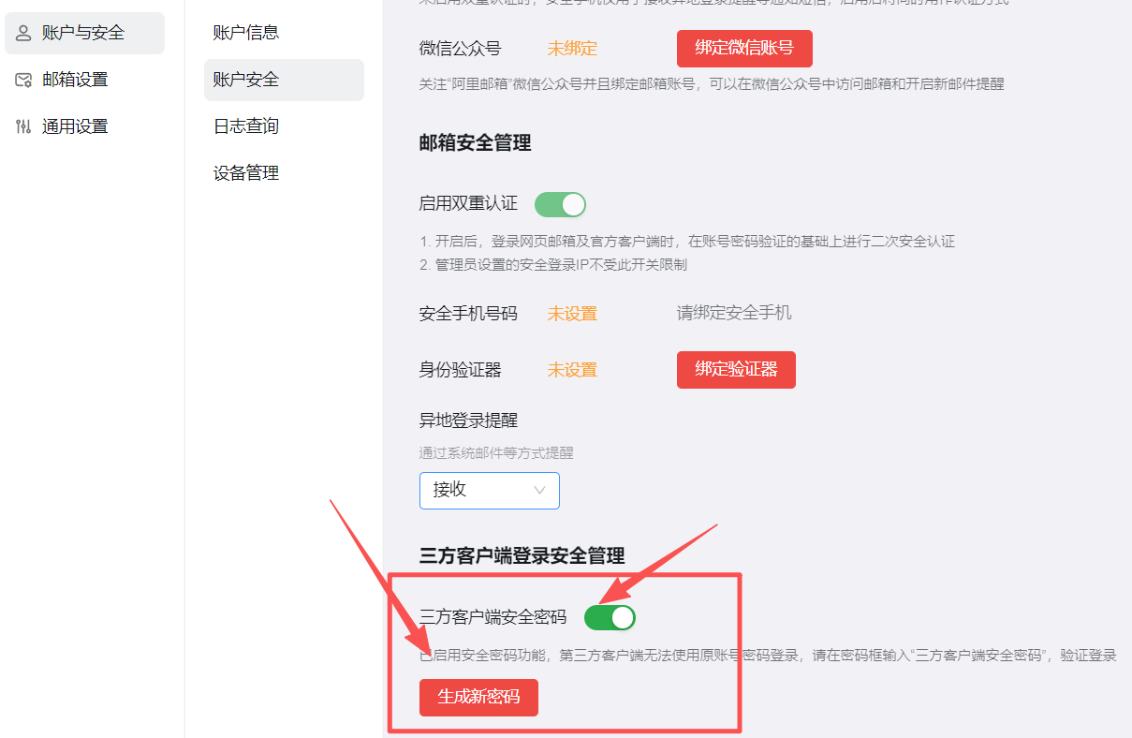This screenshot has width=1132, height=738.
Task: Disable the 启用双重认证 switch
Action: pyautogui.click(x=560, y=204)
